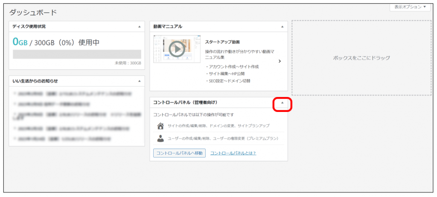Click the disk usage progress bar

pos(77,54)
